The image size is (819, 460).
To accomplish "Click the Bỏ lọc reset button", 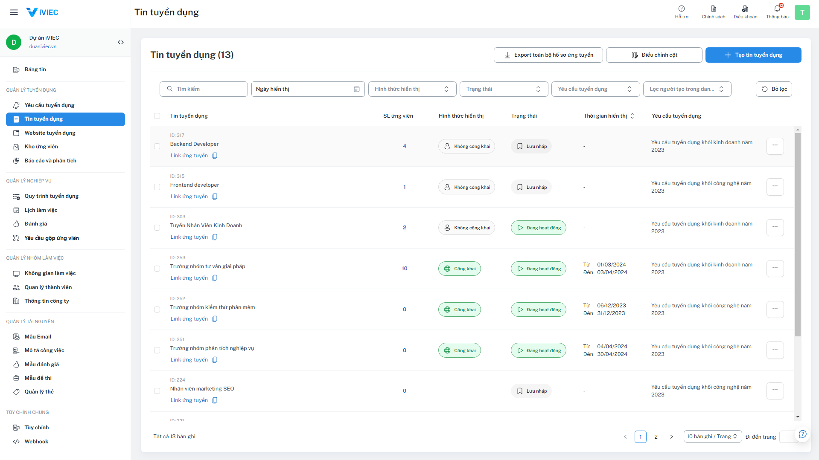I will [773, 89].
